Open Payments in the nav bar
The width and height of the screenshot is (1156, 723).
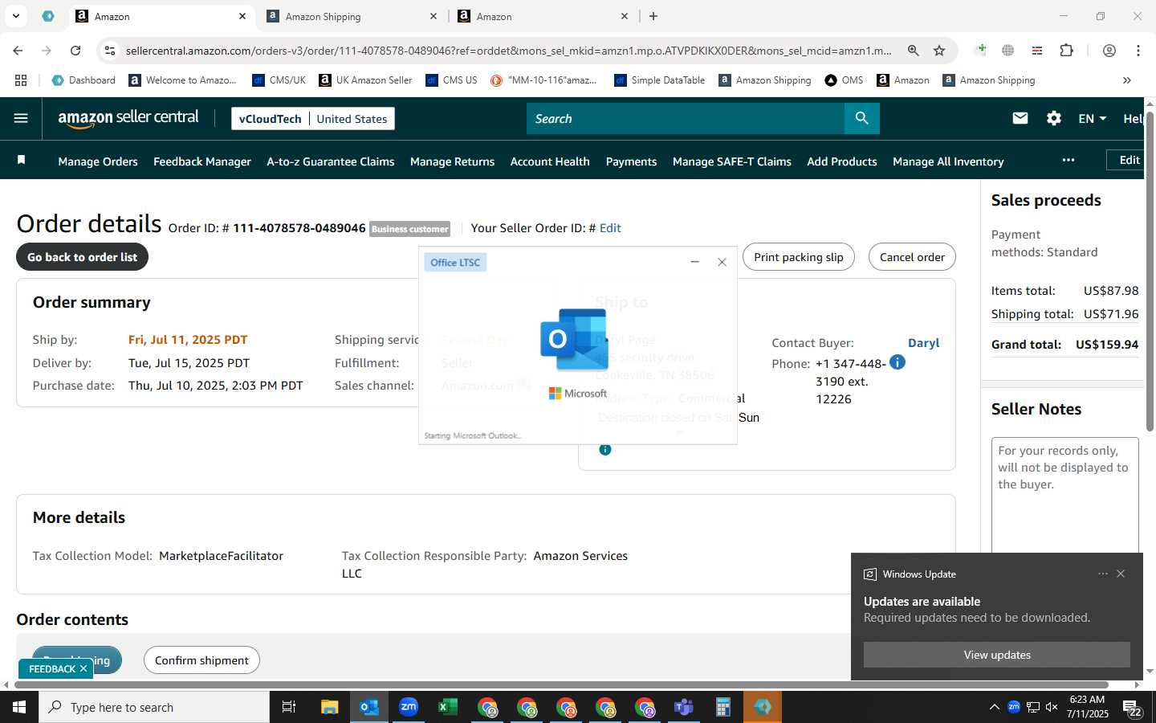click(631, 161)
